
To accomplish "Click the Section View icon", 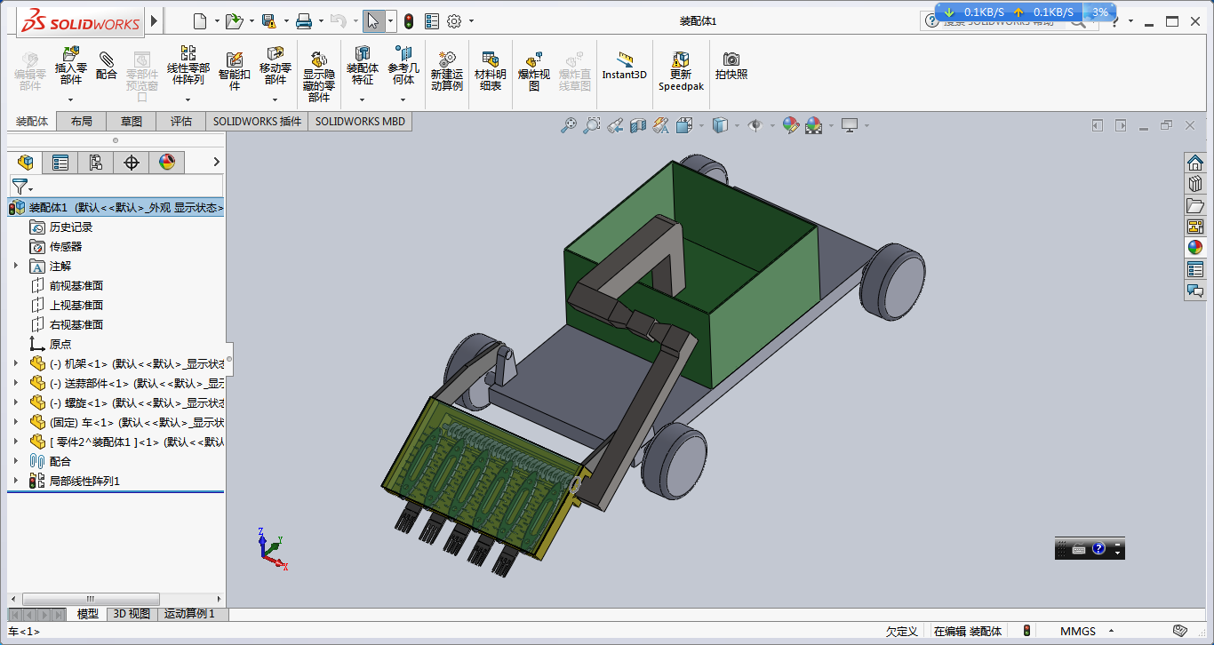I will (638, 126).
